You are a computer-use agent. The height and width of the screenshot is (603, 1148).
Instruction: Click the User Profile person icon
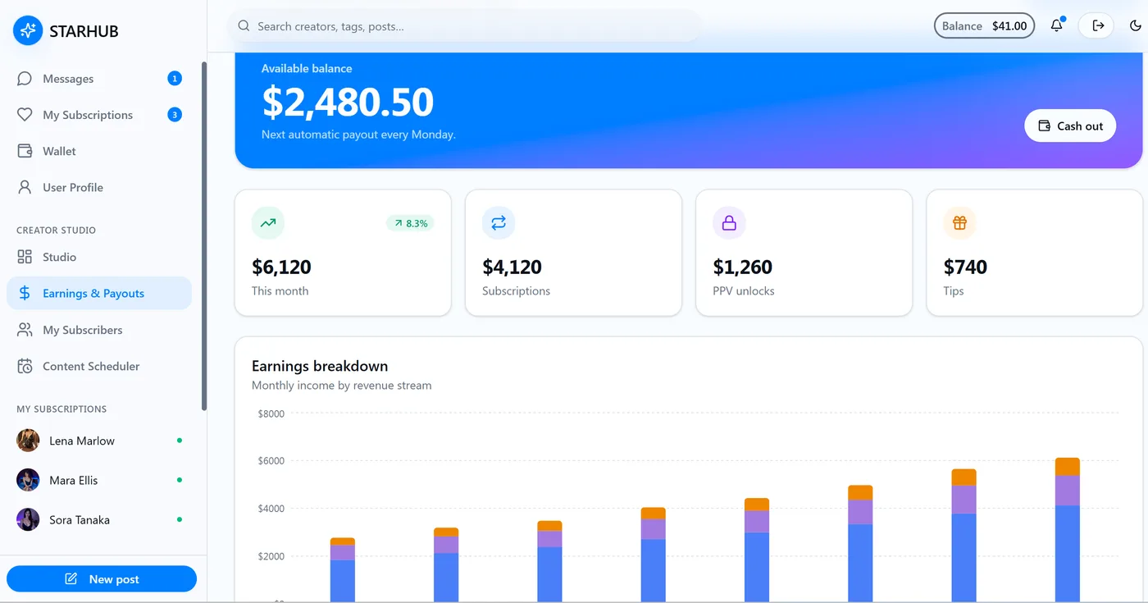[25, 187]
